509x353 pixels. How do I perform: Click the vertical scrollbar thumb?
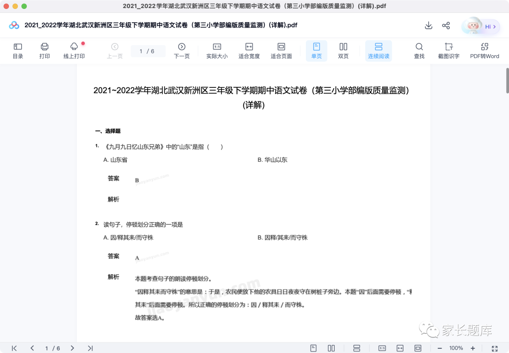pyautogui.click(x=507, y=80)
